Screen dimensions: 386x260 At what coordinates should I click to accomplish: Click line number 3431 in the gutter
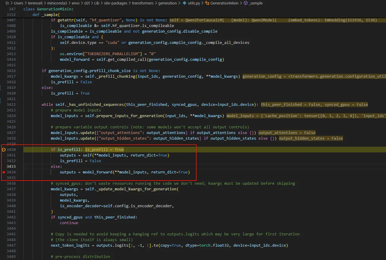(x=11, y=155)
